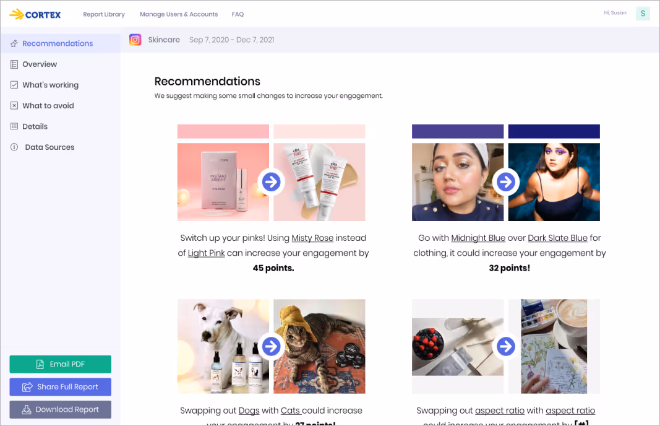Screen dimensions: 660x426
Task: Click the Data Sources info icon
Action: coord(14,147)
